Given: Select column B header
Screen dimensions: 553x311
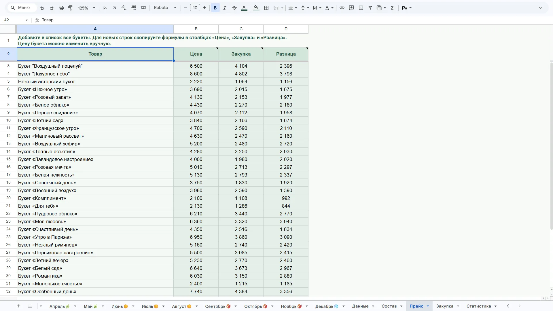Looking at the screenshot, I should 196,29.
